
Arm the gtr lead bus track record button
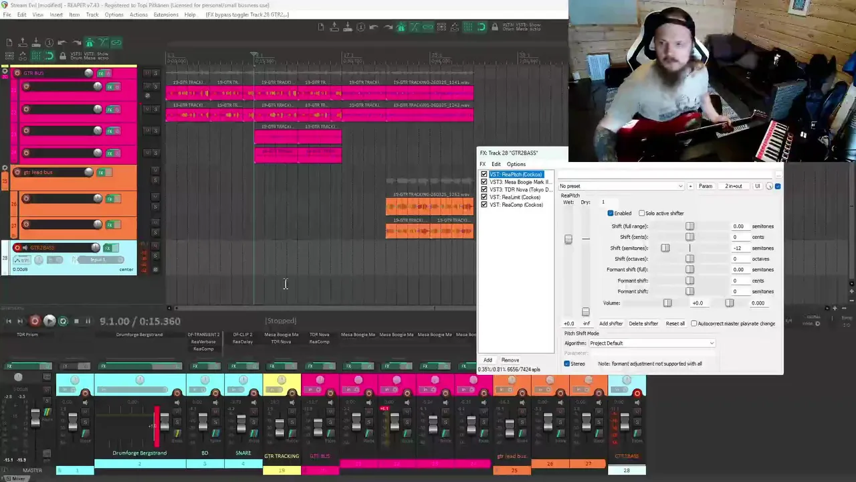17,172
